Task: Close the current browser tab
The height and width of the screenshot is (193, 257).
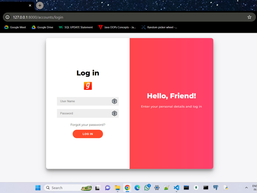Action: click(30, 5)
